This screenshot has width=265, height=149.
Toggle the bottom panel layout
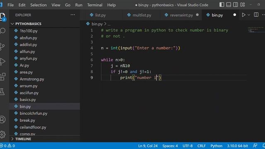[x=229, y=5]
